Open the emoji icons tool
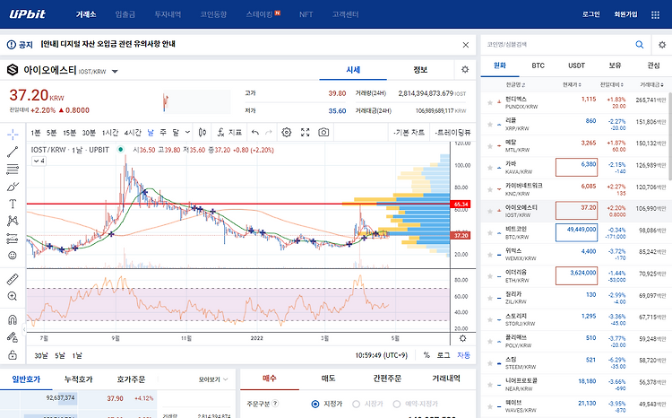The image size is (672, 418). 13,256
